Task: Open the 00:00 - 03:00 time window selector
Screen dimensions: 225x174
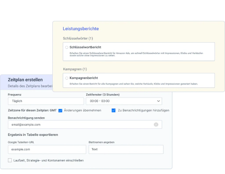Action: pos(124,101)
